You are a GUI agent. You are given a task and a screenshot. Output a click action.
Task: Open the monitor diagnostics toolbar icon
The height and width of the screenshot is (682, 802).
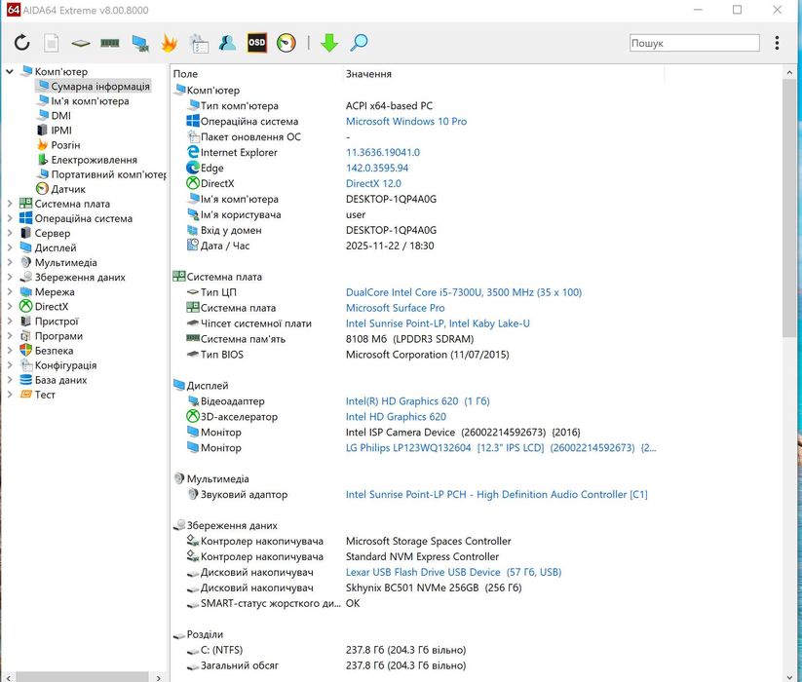(x=140, y=43)
